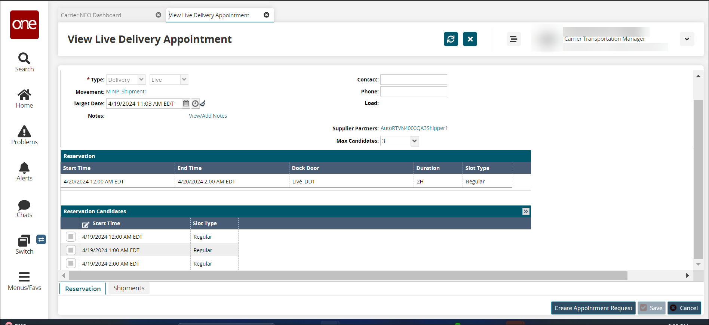Select candidate 4/19/2024 1:00 AM checkbox
Screen dimensions: 709x325
(x=71, y=250)
